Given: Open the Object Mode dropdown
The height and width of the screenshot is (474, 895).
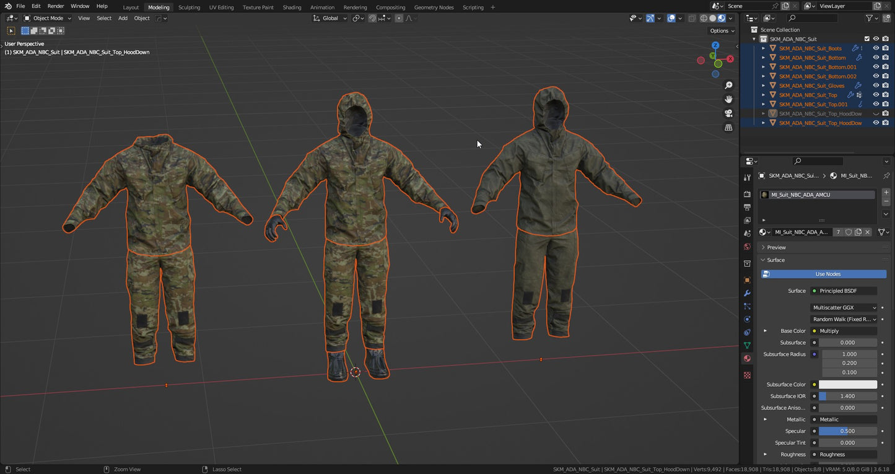Looking at the screenshot, I should point(48,19).
